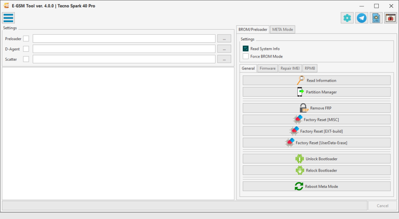399x219 pixels.
Task: Click Read Information button
Action: (x=316, y=81)
